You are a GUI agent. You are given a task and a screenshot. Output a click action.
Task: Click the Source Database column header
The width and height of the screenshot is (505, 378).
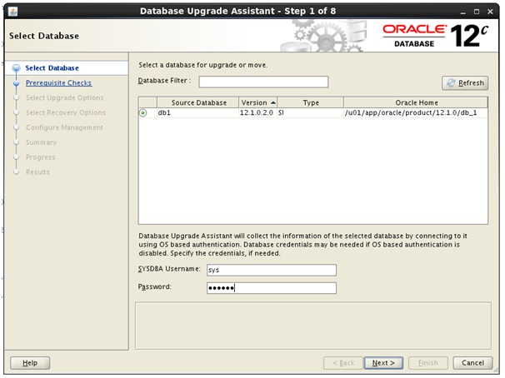click(x=192, y=102)
